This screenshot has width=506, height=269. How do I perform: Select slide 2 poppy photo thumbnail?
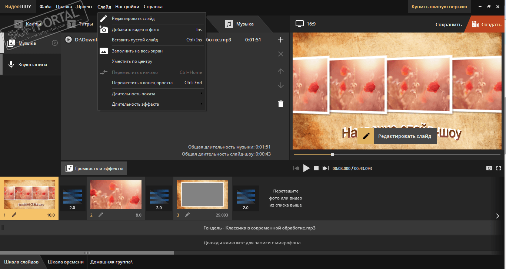click(116, 195)
